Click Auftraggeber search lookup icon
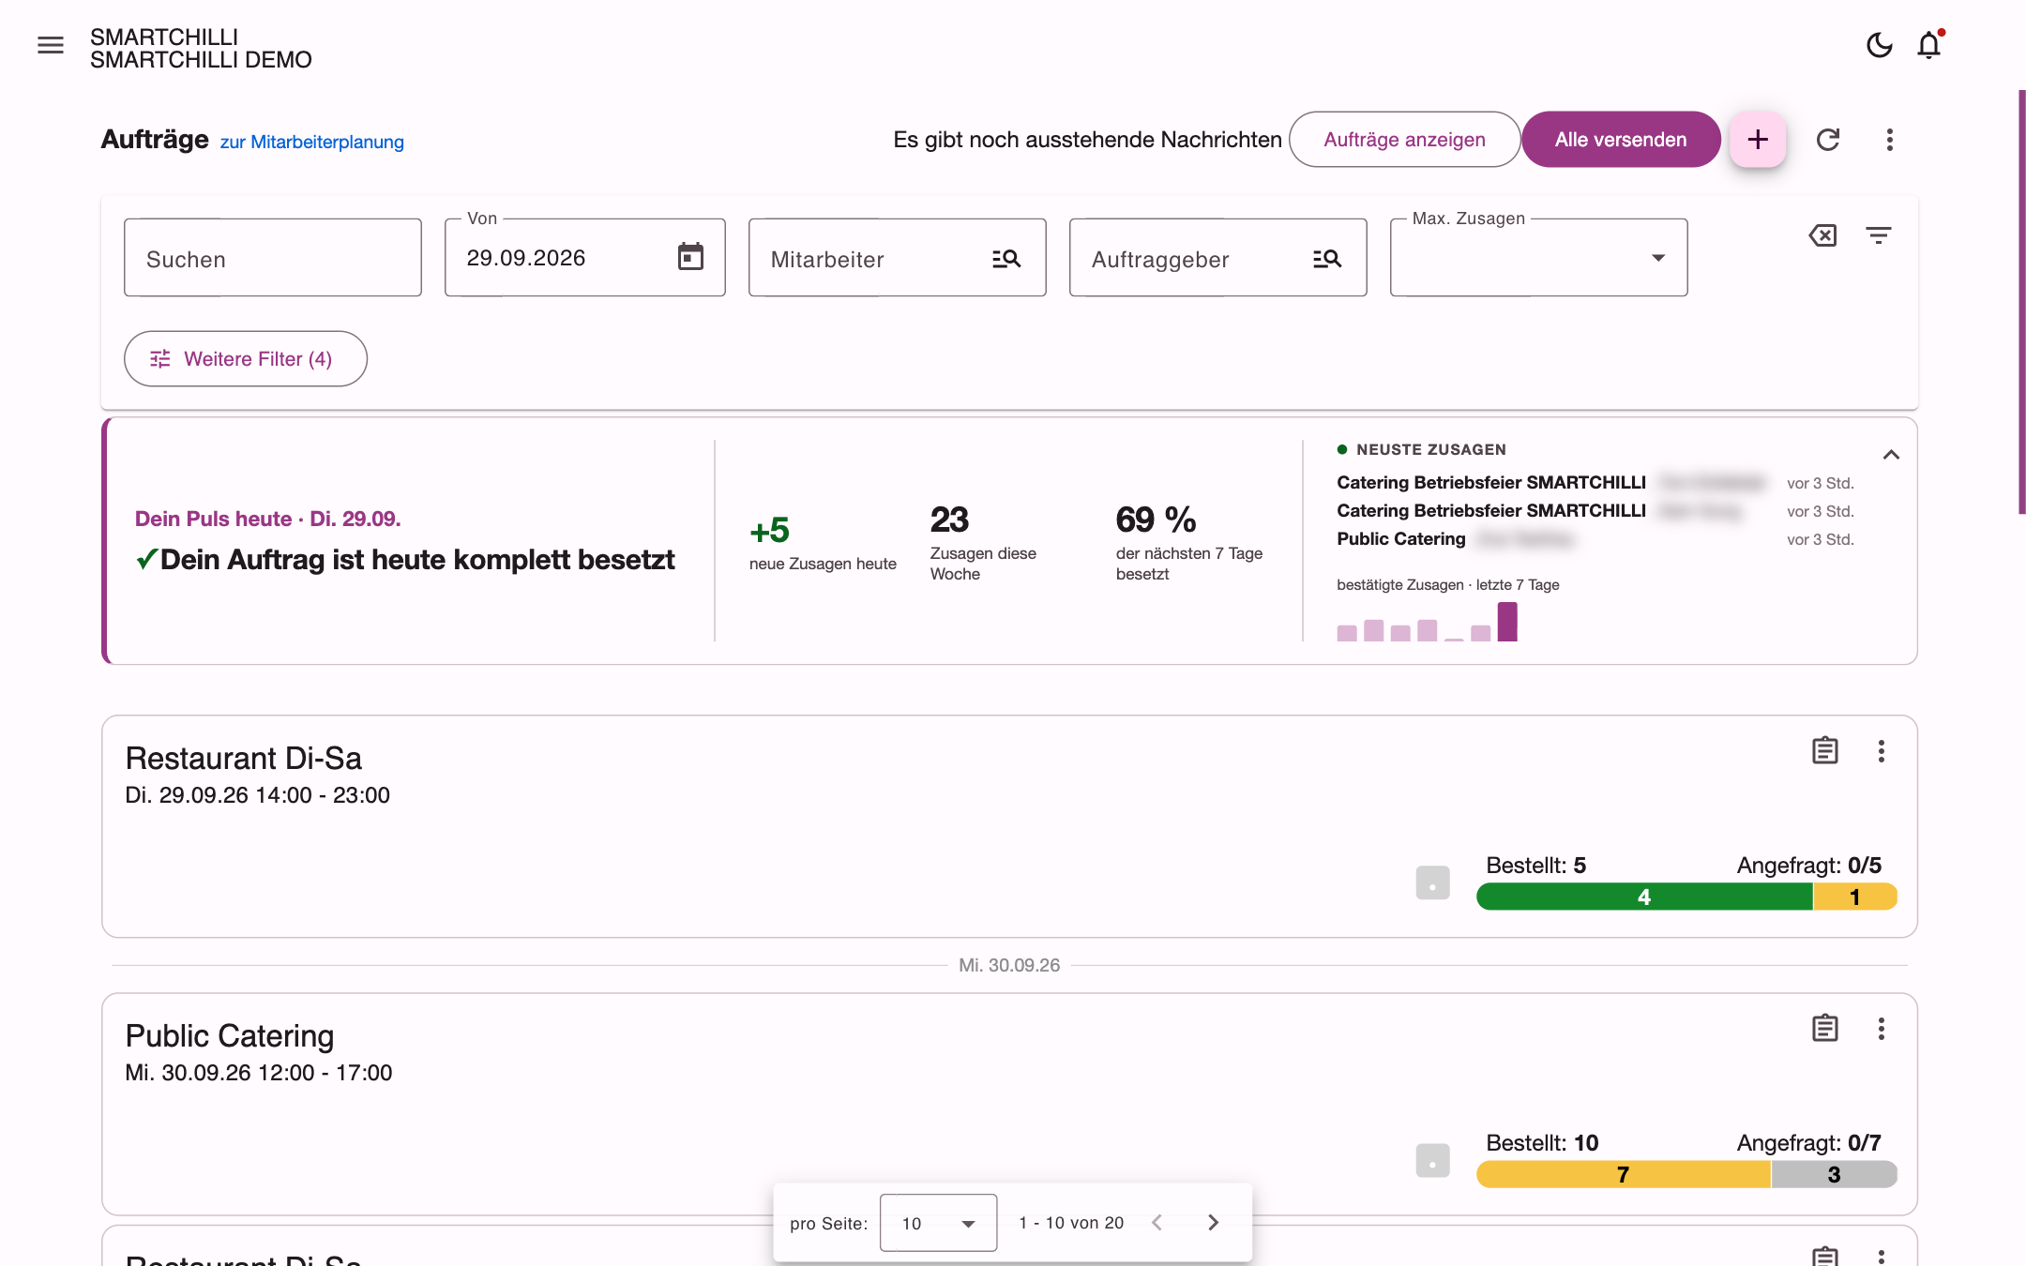2026x1266 pixels. tap(1327, 259)
